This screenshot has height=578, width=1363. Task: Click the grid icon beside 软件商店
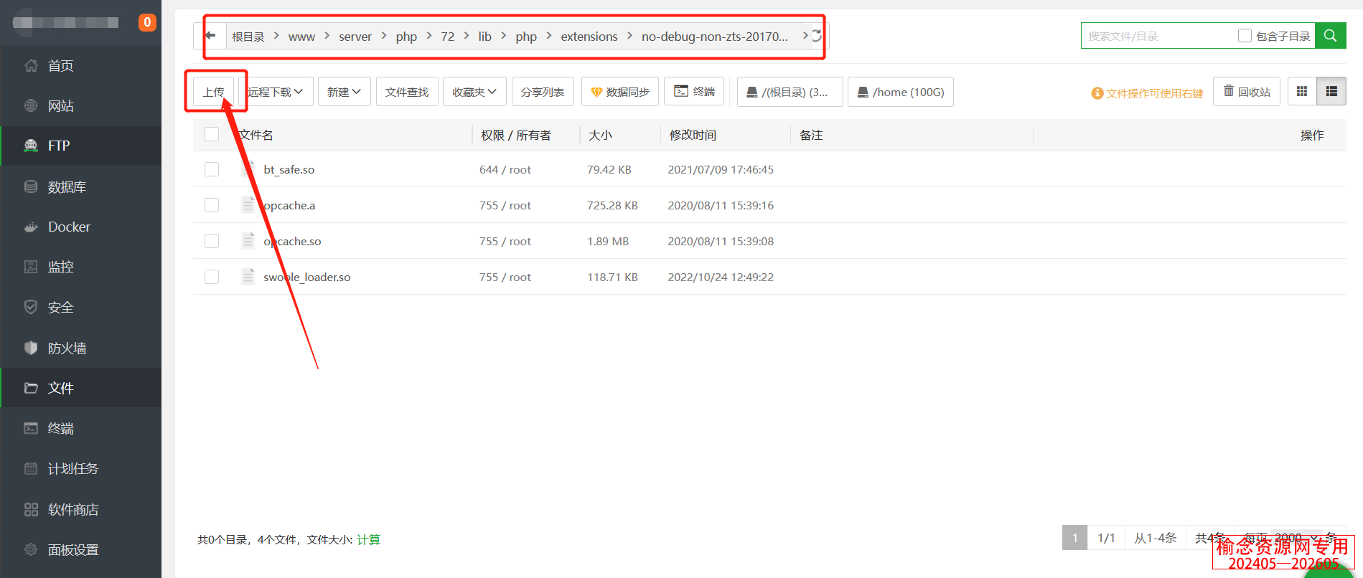(31, 509)
